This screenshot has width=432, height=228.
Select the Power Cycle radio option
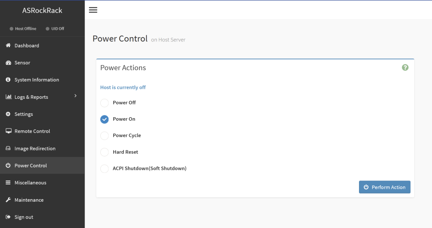pyautogui.click(x=105, y=136)
